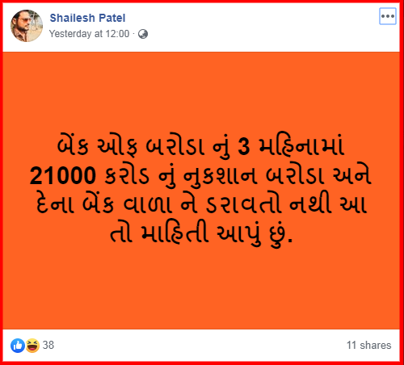
Task: Click the bold numeral 3 in the first line
Action: (x=244, y=147)
